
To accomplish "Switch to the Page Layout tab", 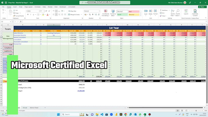I will coord(28,7).
